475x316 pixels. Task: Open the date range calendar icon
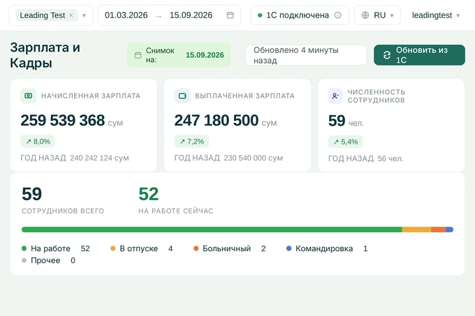[231, 15]
